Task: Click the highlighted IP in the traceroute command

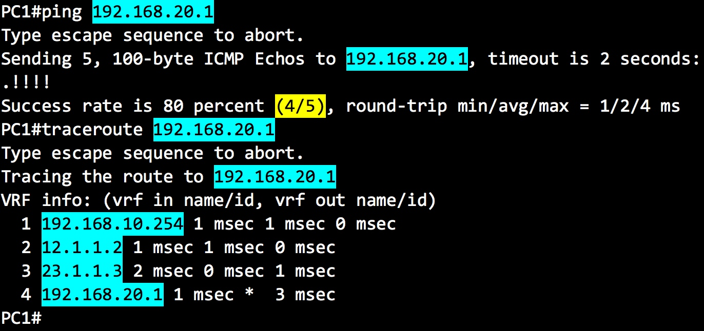Action: (213, 130)
